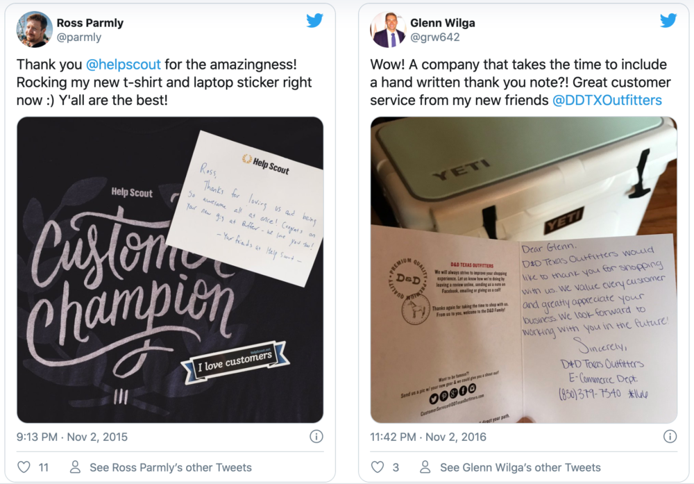Viewport: 694px width, 484px height.
Task: Click the Twitter bird icon on Ross Parmly's tweet
Action: (x=314, y=20)
